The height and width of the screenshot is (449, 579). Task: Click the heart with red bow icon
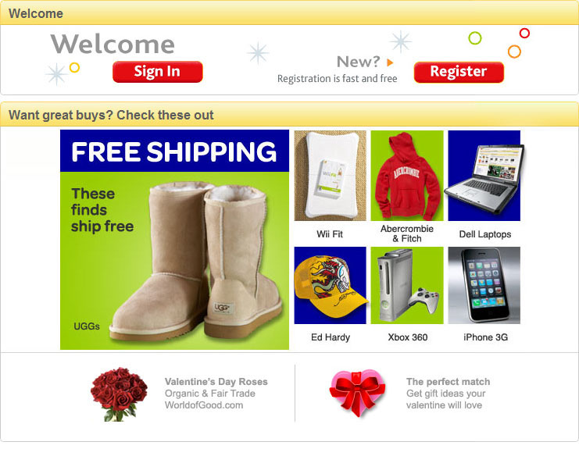click(x=357, y=394)
